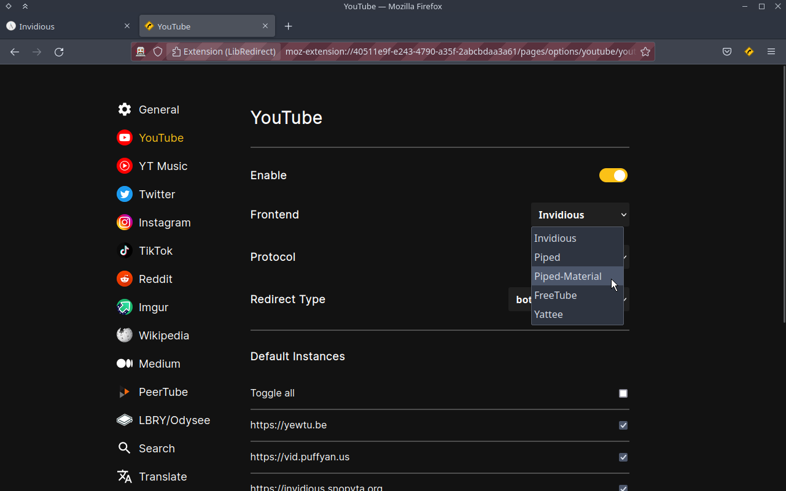Close the YouTube tab
Viewport: 786px width, 491px height.
265,26
